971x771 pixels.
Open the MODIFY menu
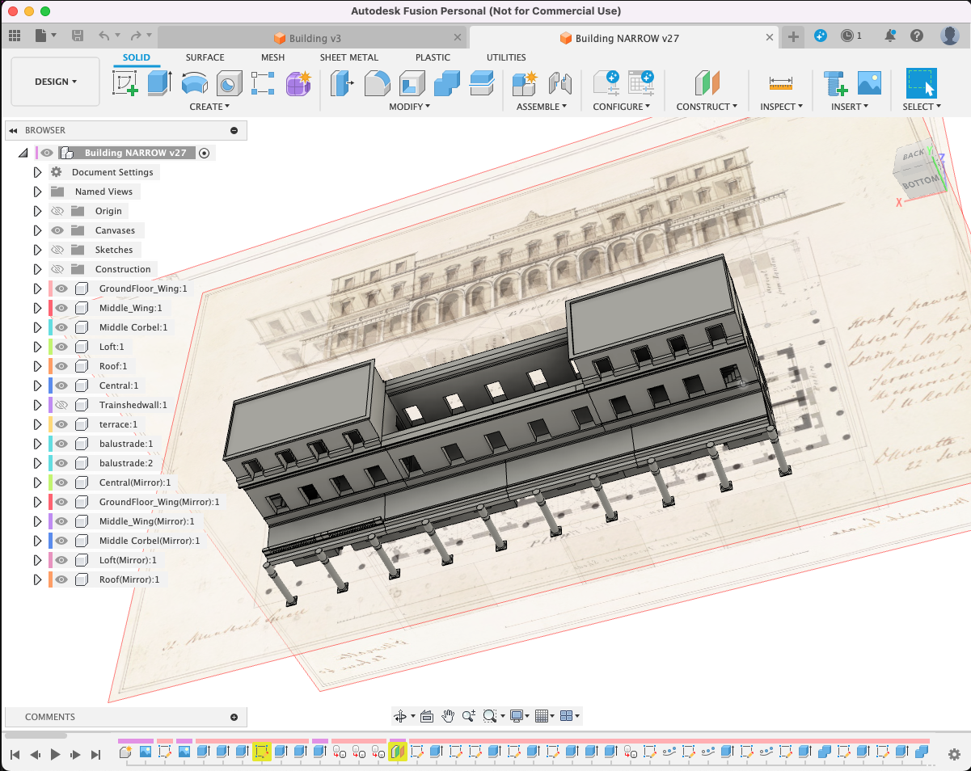tap(409, 107)
